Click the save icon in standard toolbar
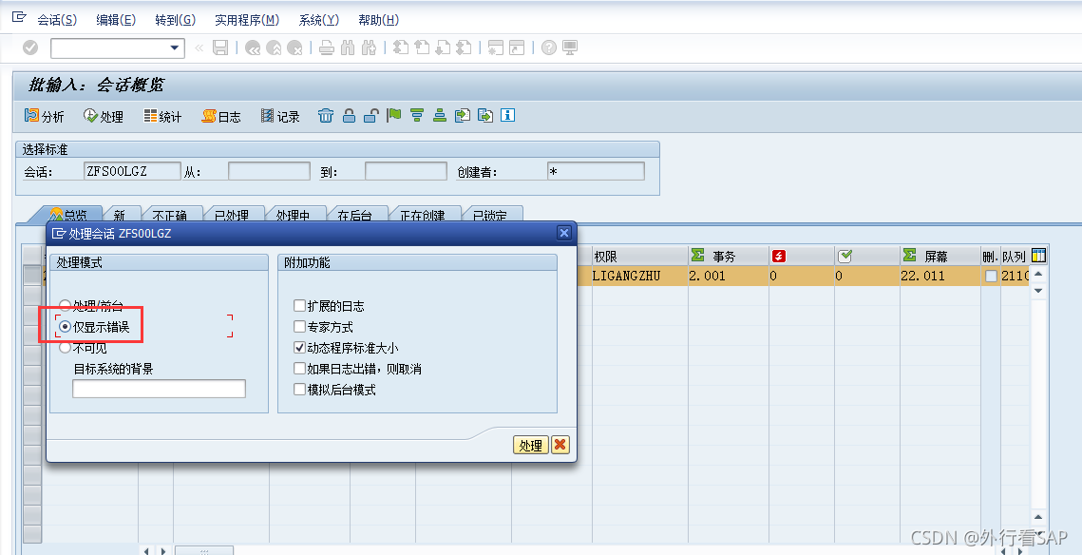 220,47
